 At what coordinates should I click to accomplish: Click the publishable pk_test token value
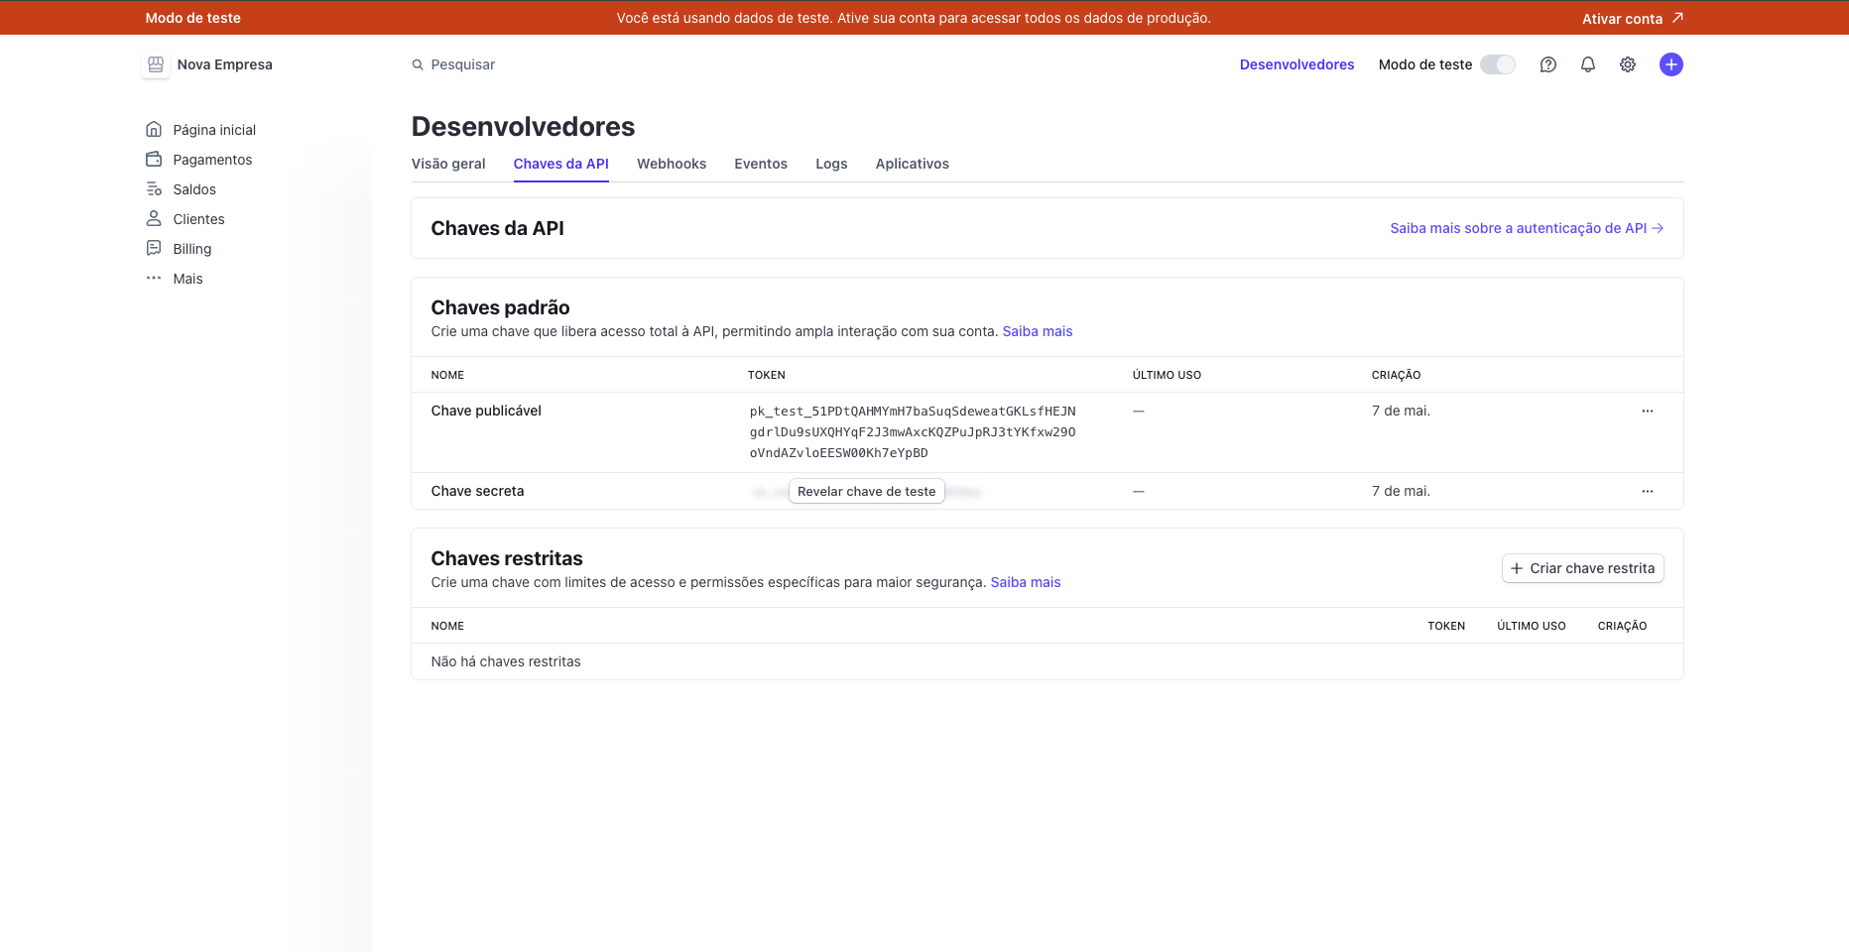pos(913,431)
